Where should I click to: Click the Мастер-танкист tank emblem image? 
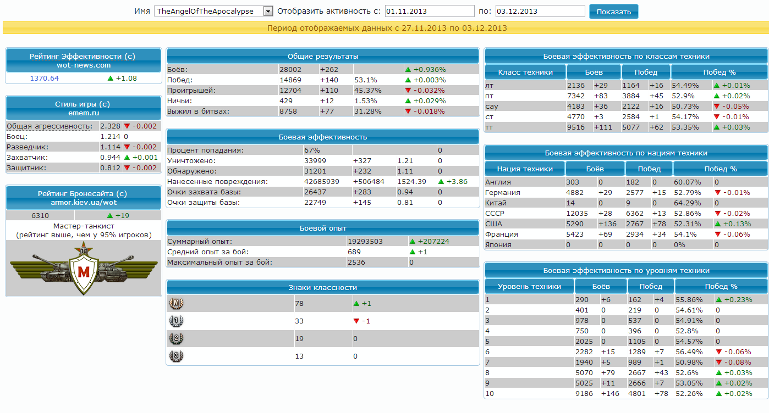(84, 267)
